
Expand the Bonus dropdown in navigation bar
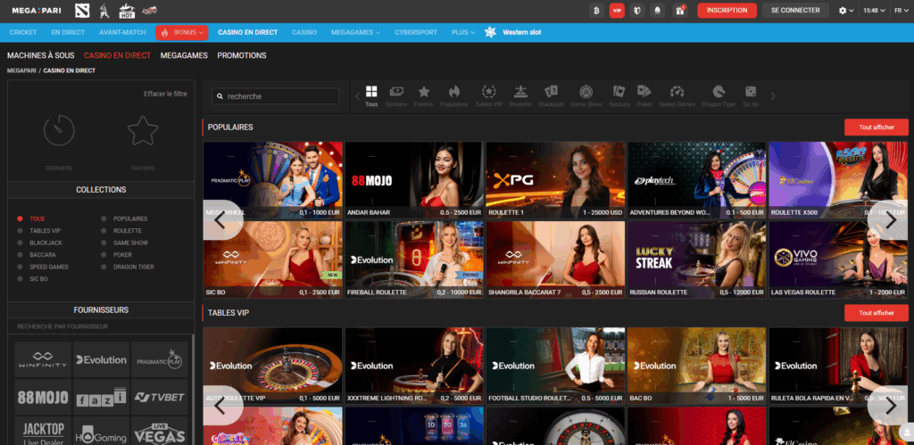coord(182,33)
